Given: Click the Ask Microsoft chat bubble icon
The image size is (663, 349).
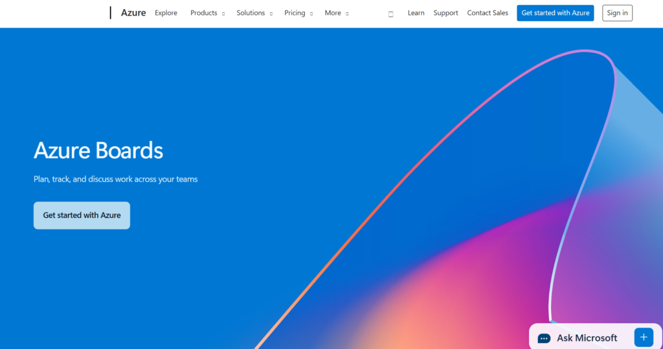Looking at the screenshot, I should tap(544, 338).
